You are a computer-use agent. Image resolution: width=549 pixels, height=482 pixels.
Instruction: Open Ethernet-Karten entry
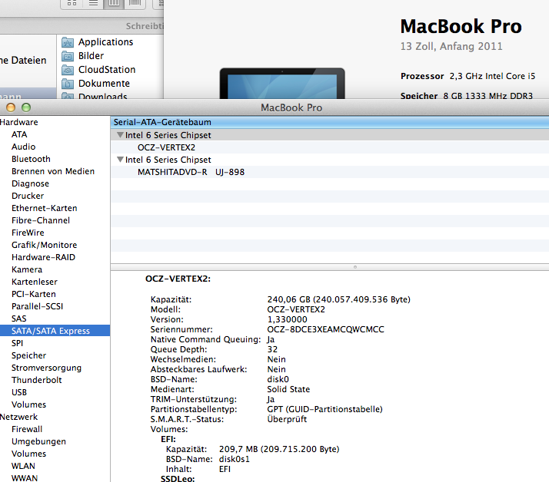(44, 208)
